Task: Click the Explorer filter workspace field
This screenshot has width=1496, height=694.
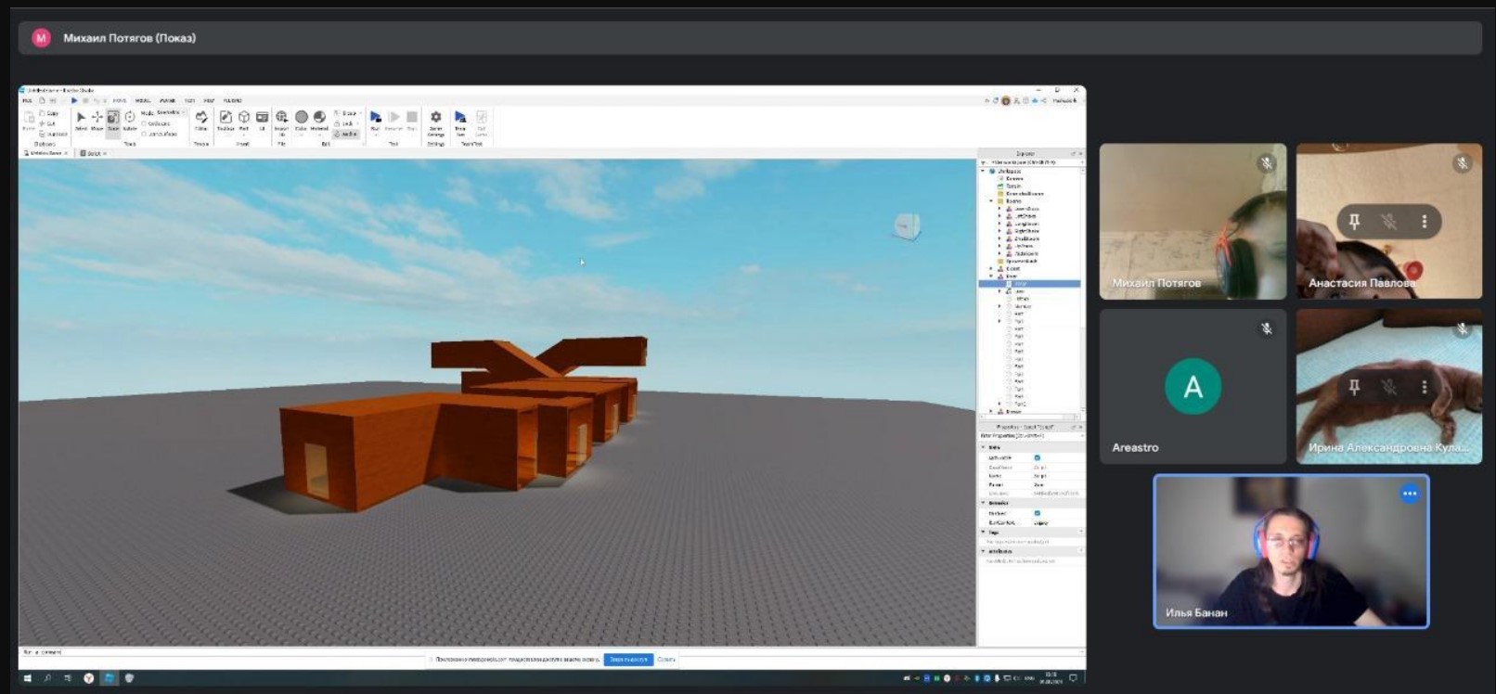Action: (x=1031, y=162)
